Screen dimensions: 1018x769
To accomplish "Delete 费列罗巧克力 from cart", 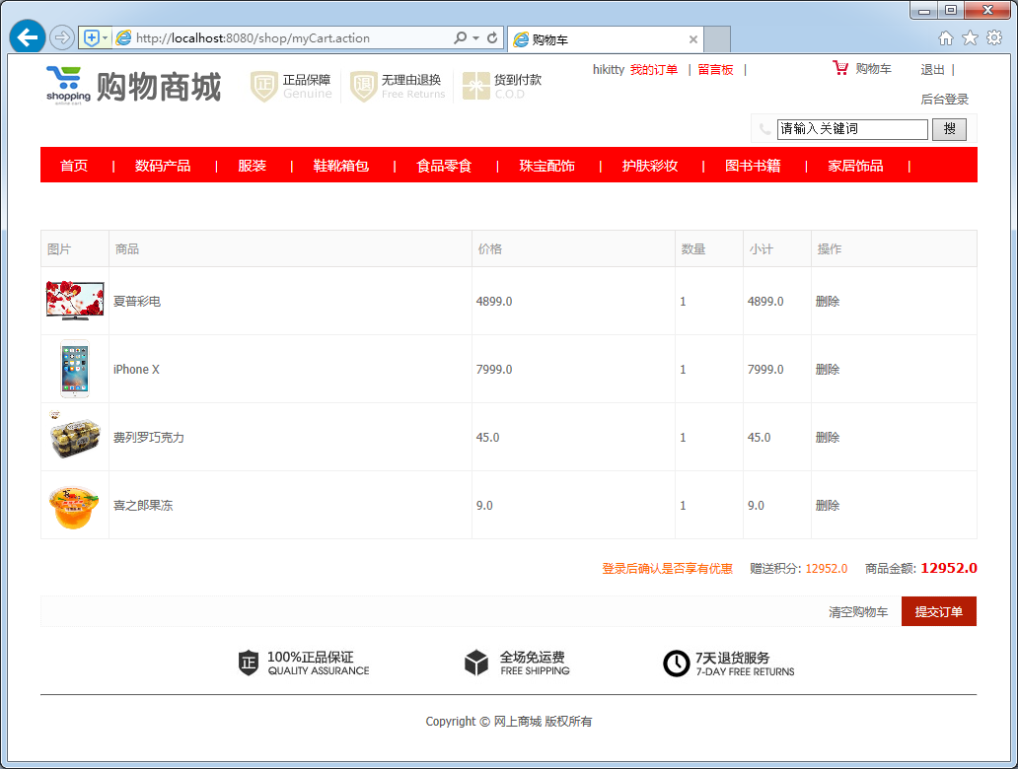I will (x=828, y=438).
